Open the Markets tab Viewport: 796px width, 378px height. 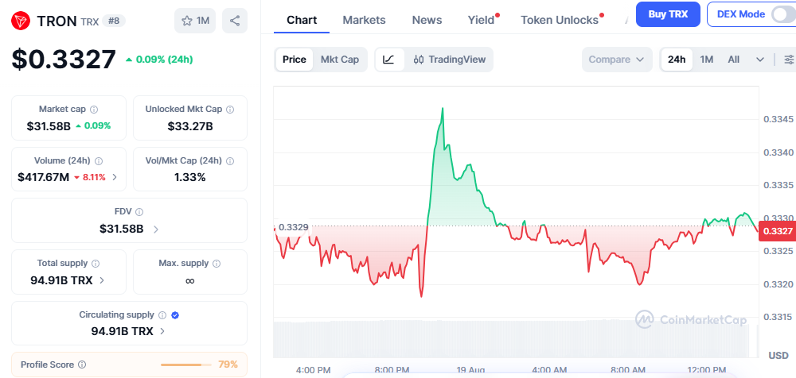[x=364, y=20]
